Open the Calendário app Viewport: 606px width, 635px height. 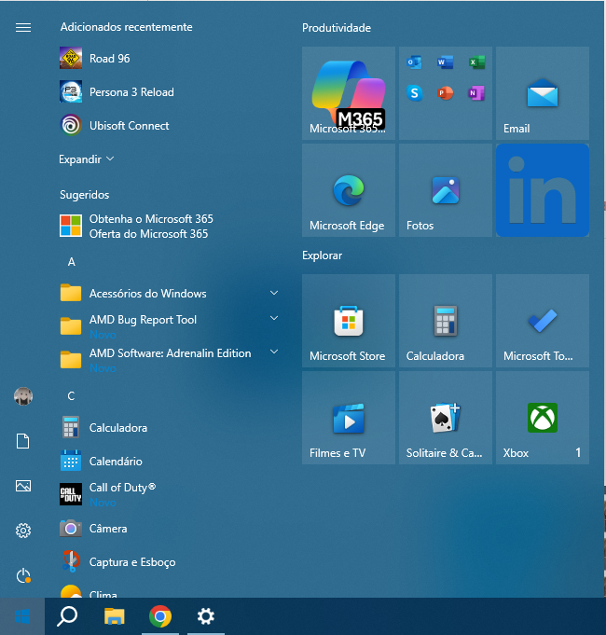click(170, 462)
